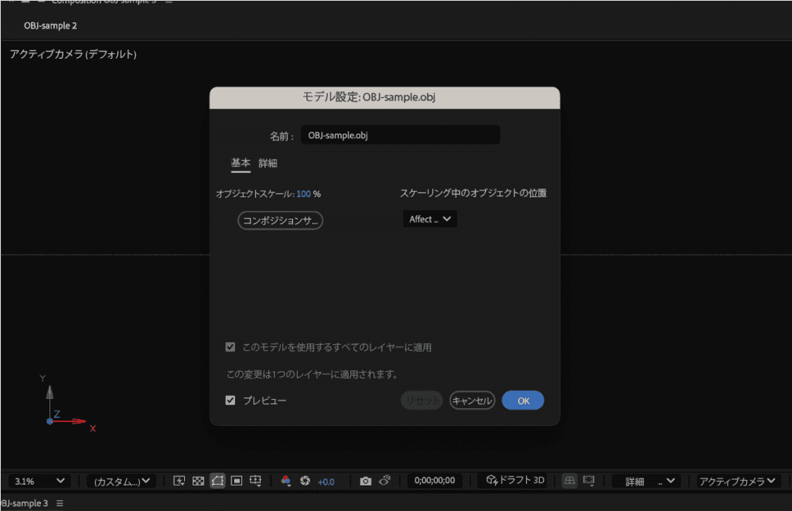
Task: Click the show channel RGB icon
Action: coord(286,481)
